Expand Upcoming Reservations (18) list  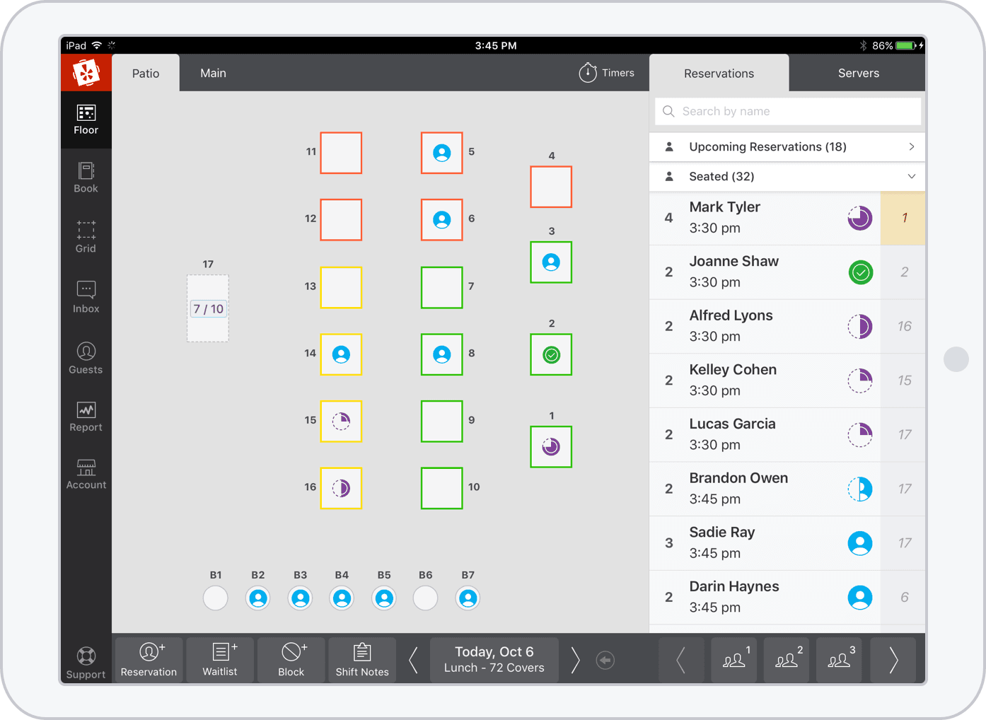pyautogui.click(x=787, y=147)
